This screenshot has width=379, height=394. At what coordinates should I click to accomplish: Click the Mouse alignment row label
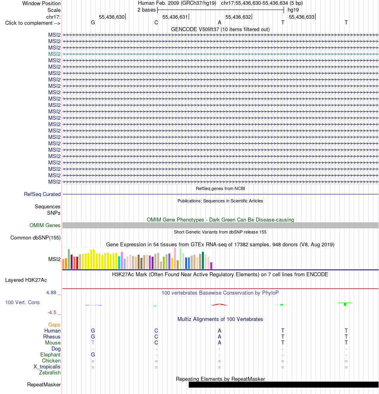(x=53, y=343)
